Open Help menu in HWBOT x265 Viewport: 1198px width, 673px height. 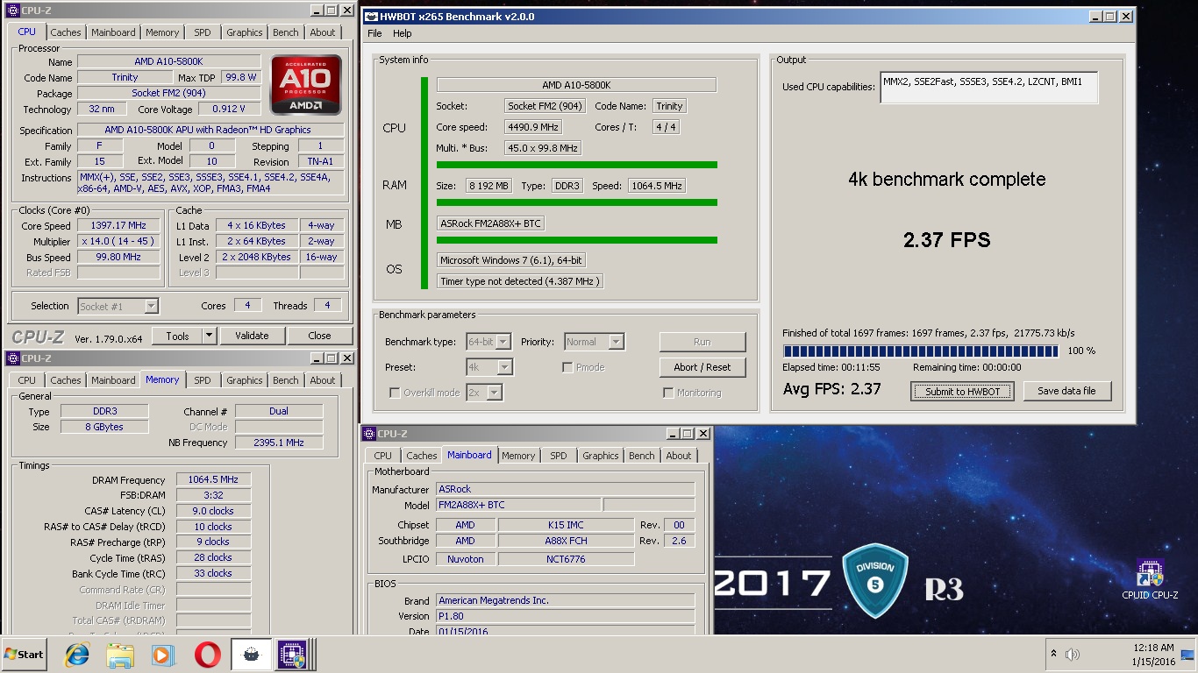[403, 33]
